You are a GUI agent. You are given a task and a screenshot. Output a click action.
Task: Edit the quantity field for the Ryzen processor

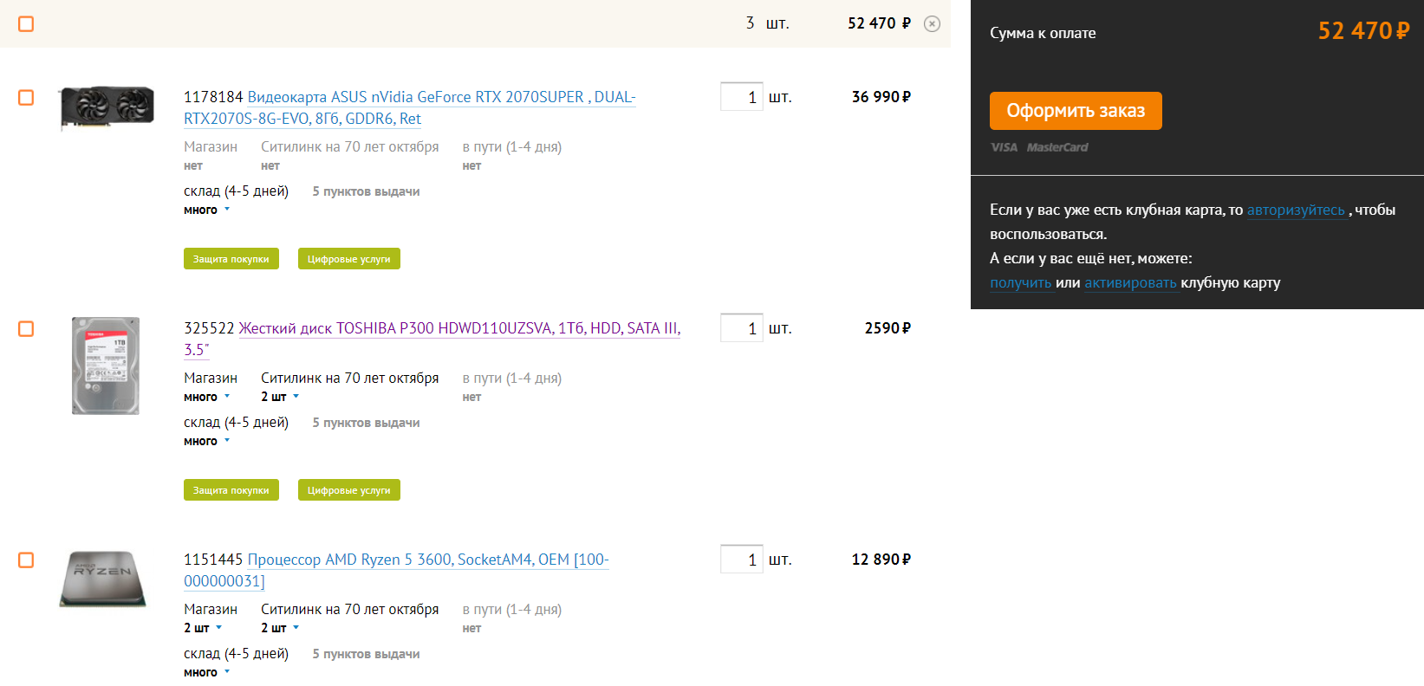742,560
